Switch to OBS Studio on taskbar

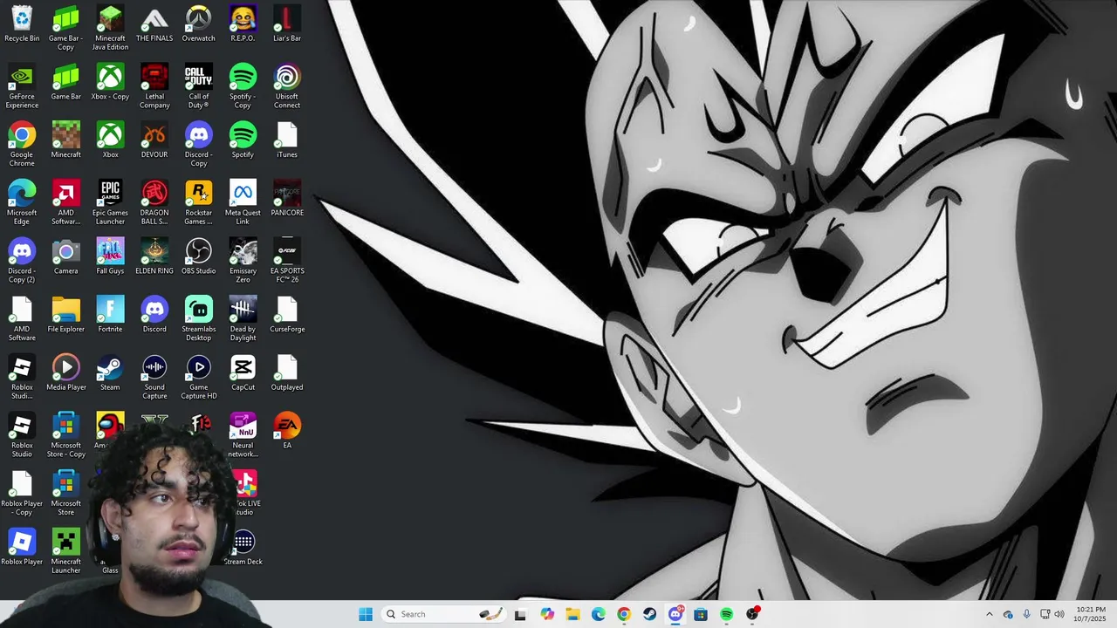pos(753,614)
